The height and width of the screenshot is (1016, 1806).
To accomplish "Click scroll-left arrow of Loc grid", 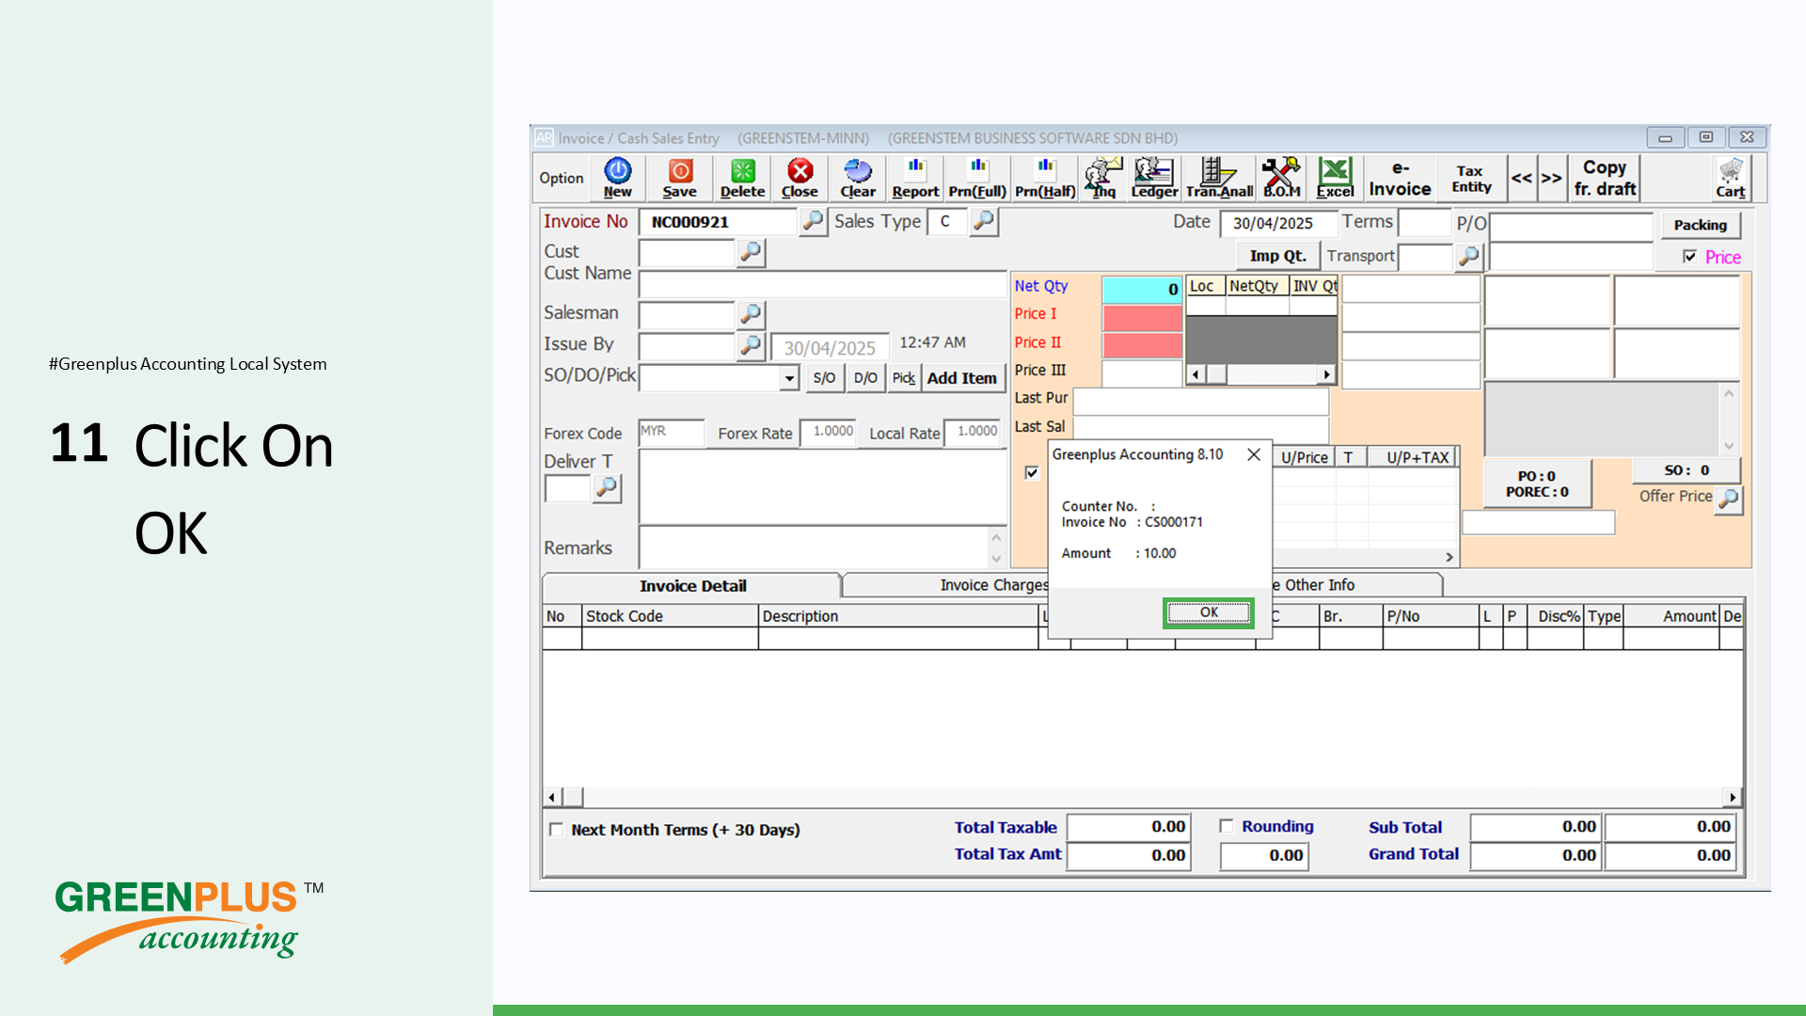I will pos(1195,374).
